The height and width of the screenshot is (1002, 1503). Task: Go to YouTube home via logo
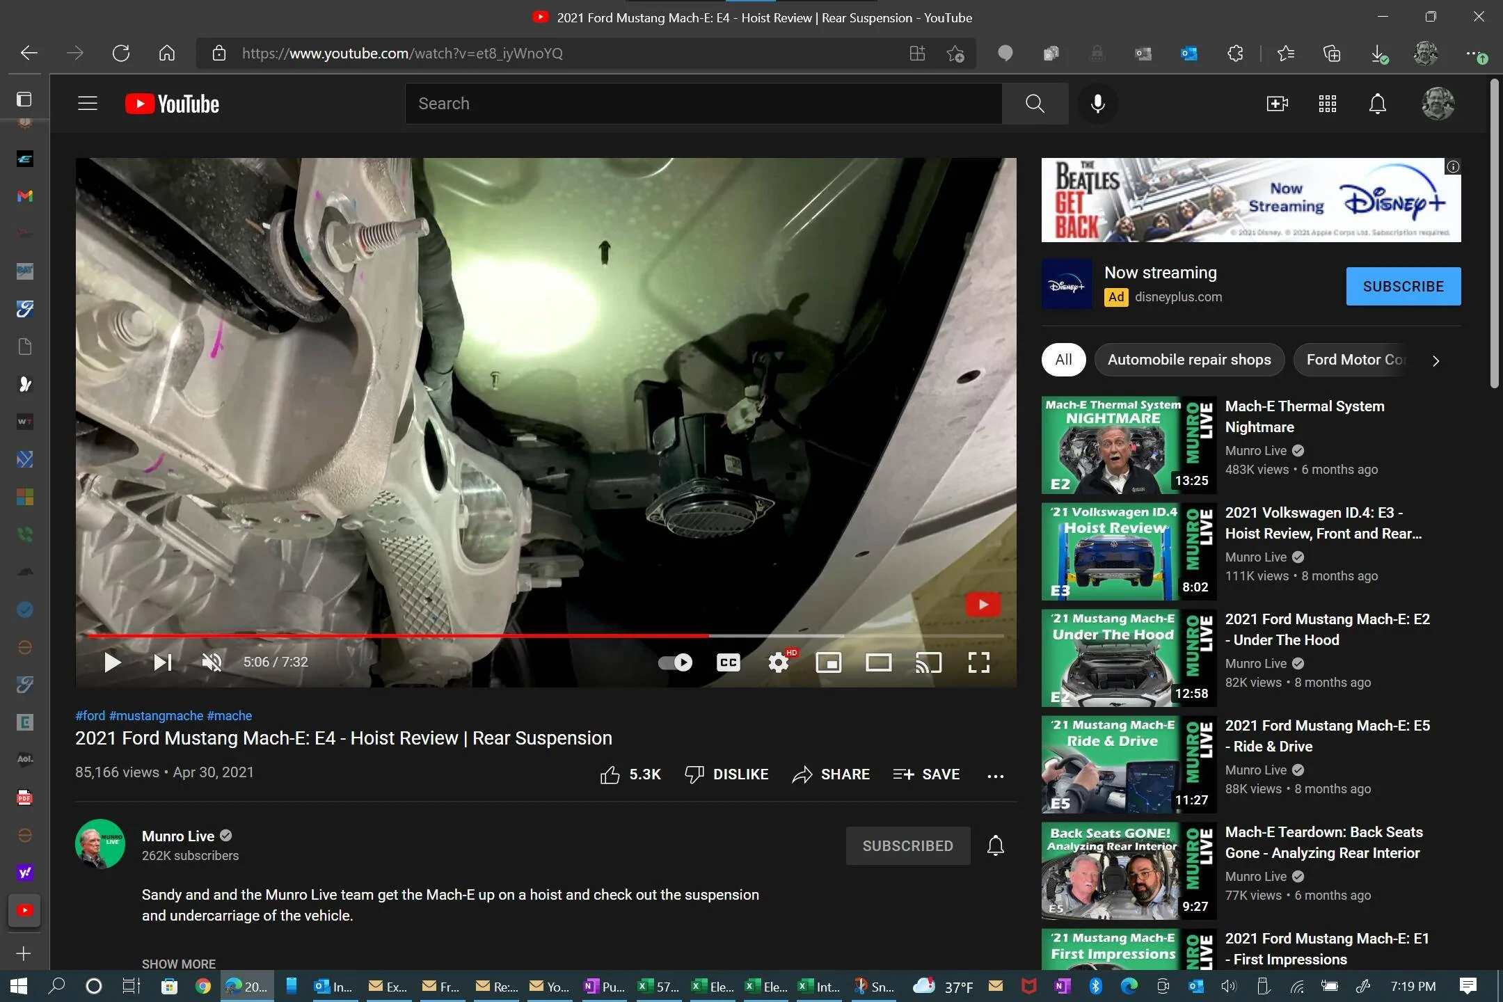172,104
